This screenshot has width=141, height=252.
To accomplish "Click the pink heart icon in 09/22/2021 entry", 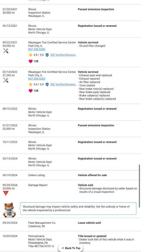I will (30, 61).
